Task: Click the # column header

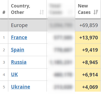Action: coord(4,12)
